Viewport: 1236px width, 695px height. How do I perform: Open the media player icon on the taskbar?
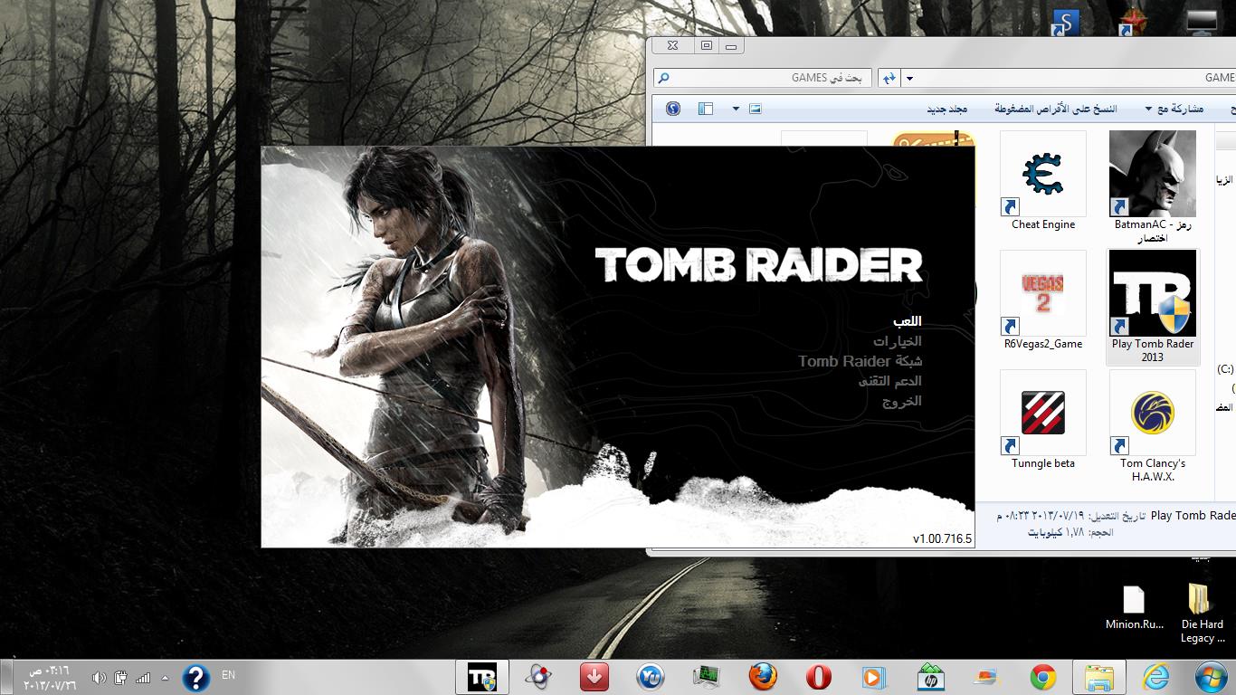pyautogui.click(x=874, y=677)
